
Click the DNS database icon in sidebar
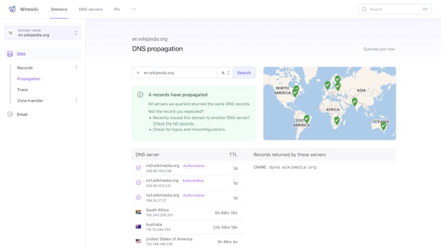point(10,54)
